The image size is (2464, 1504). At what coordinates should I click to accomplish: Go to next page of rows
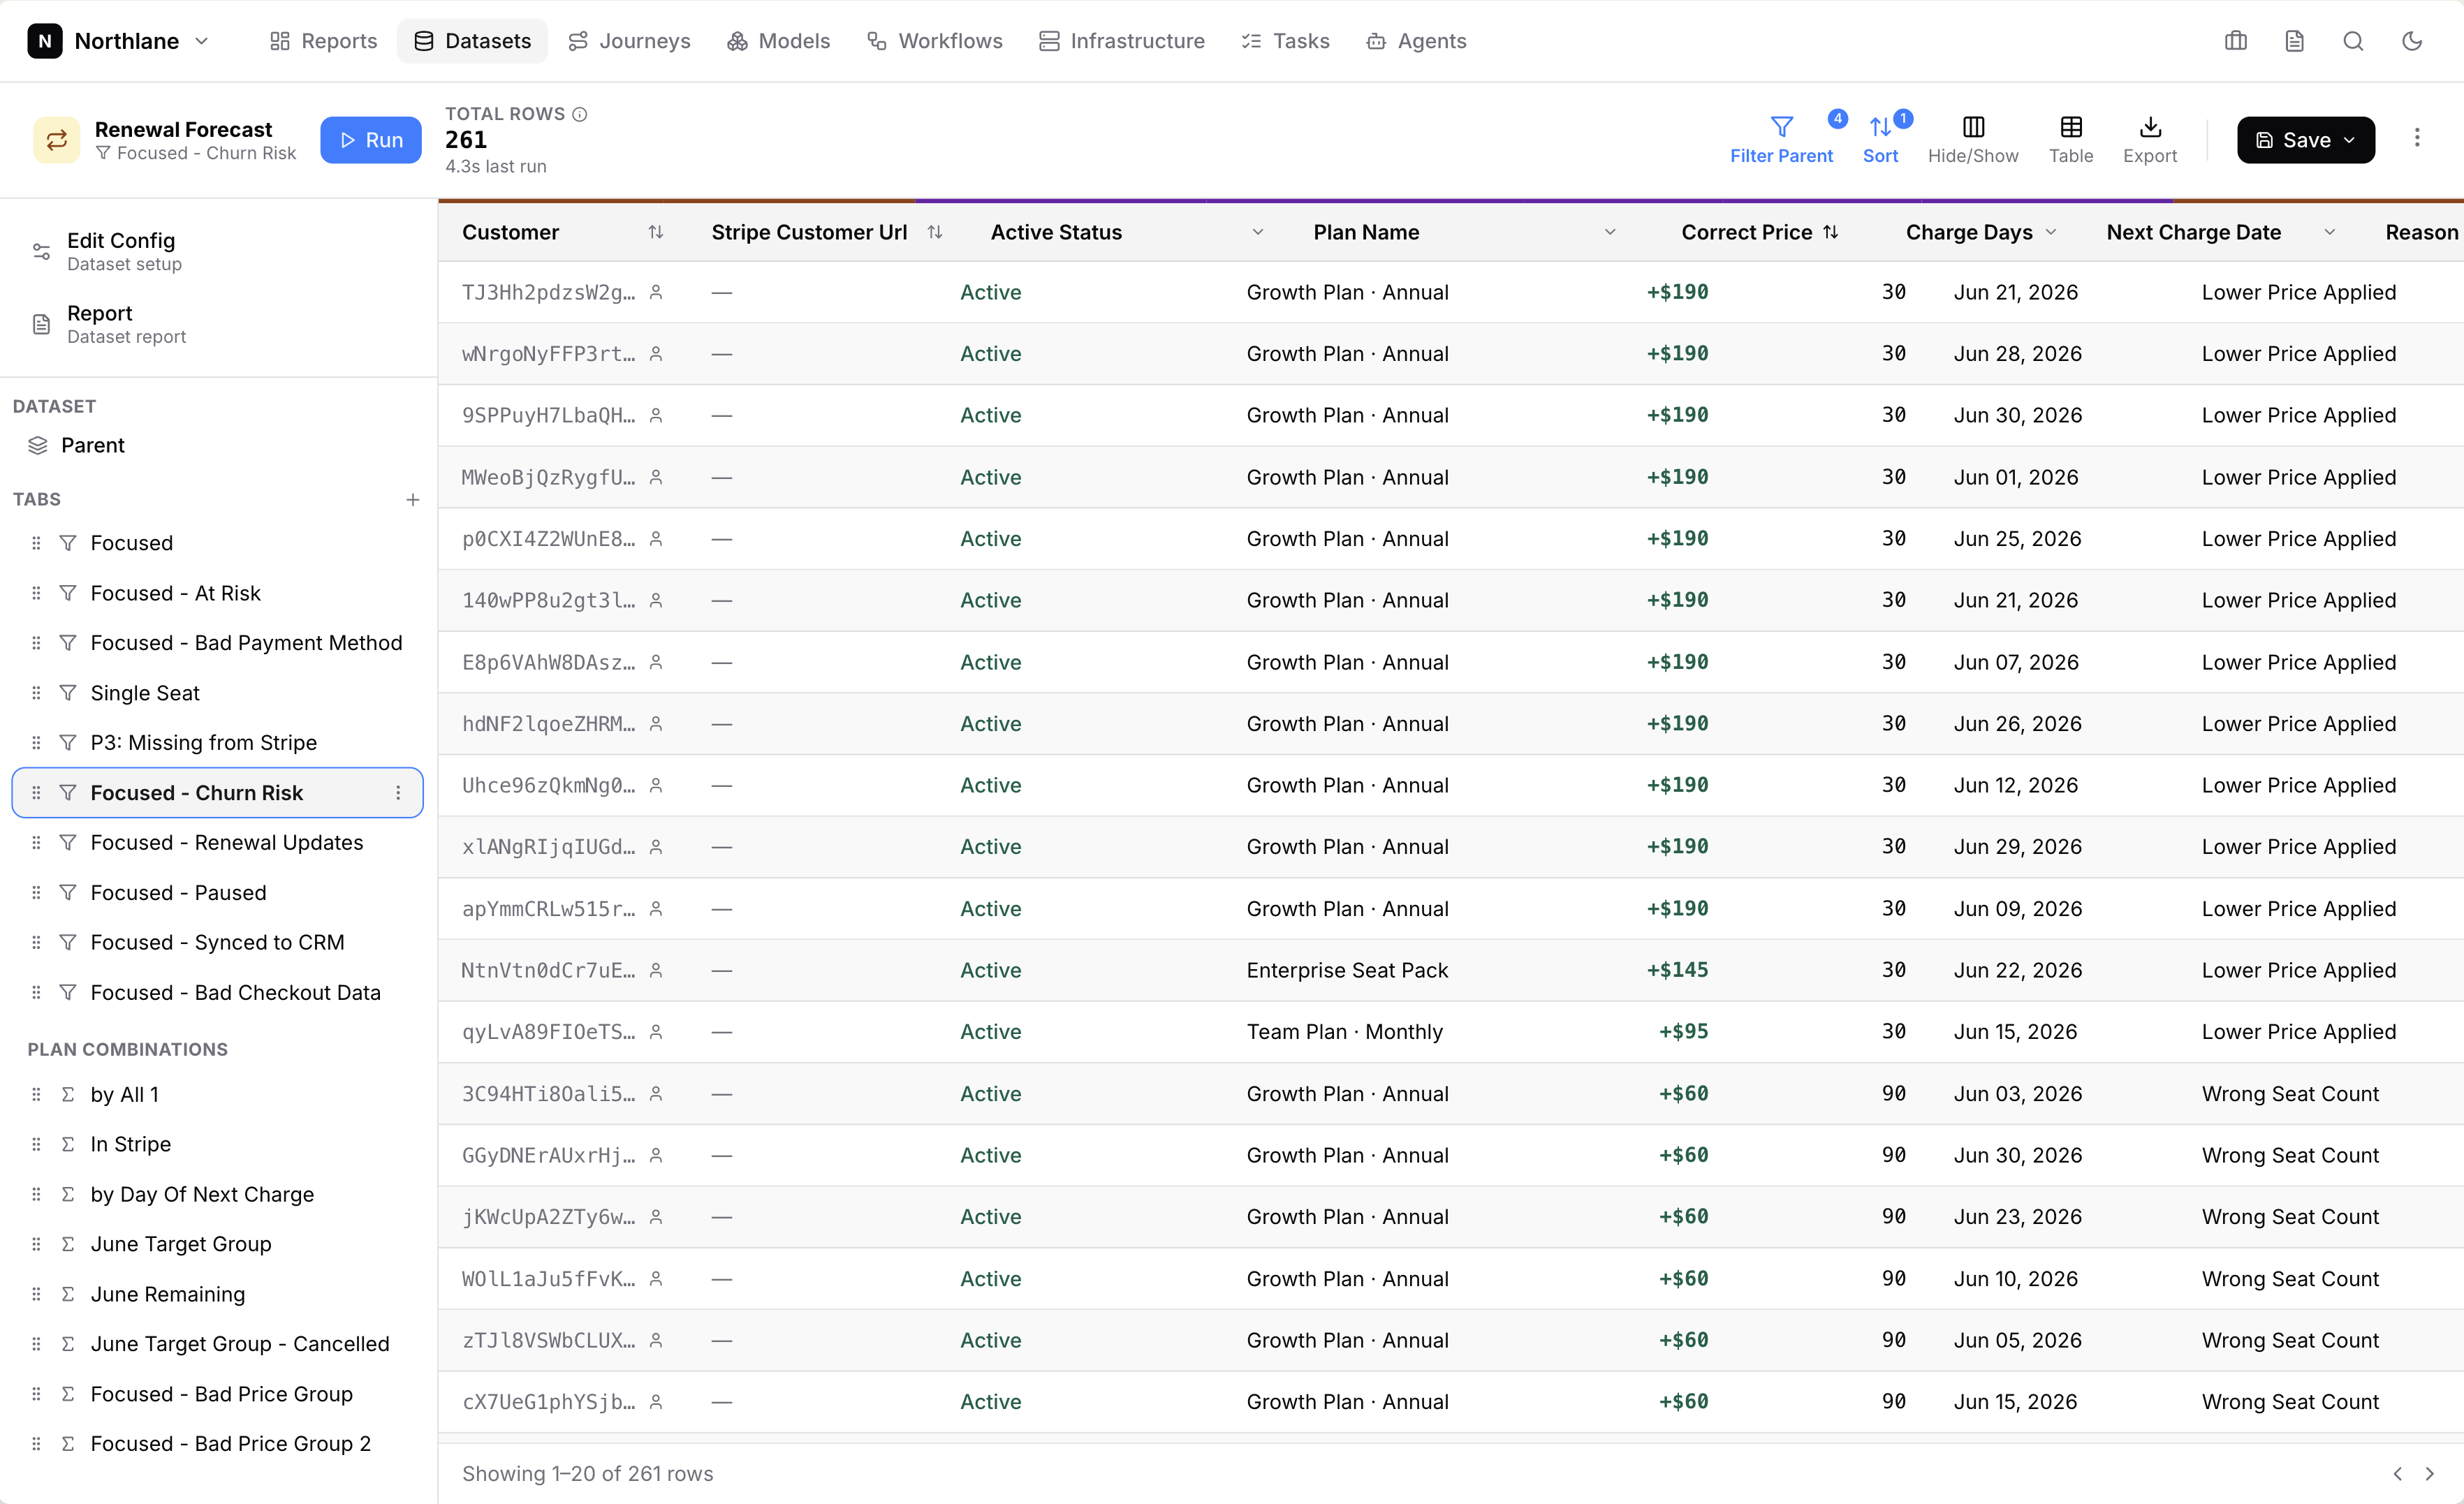click(x=2429, y=1474)
